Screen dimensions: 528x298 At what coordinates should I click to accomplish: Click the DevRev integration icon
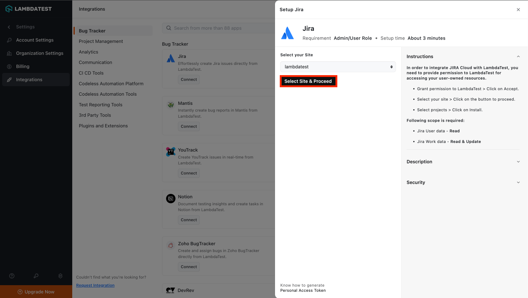pos(170,290)
